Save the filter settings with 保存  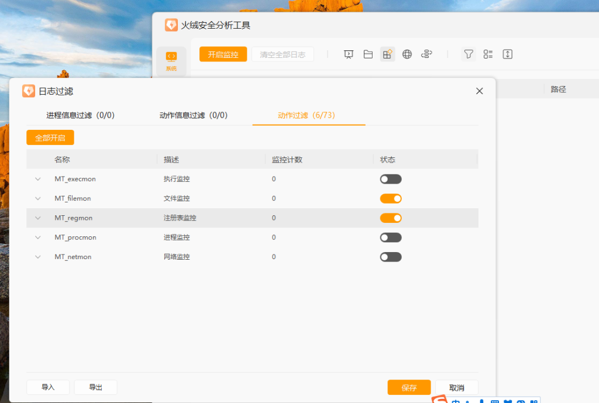pyautogui.click(x=409, y=387)
